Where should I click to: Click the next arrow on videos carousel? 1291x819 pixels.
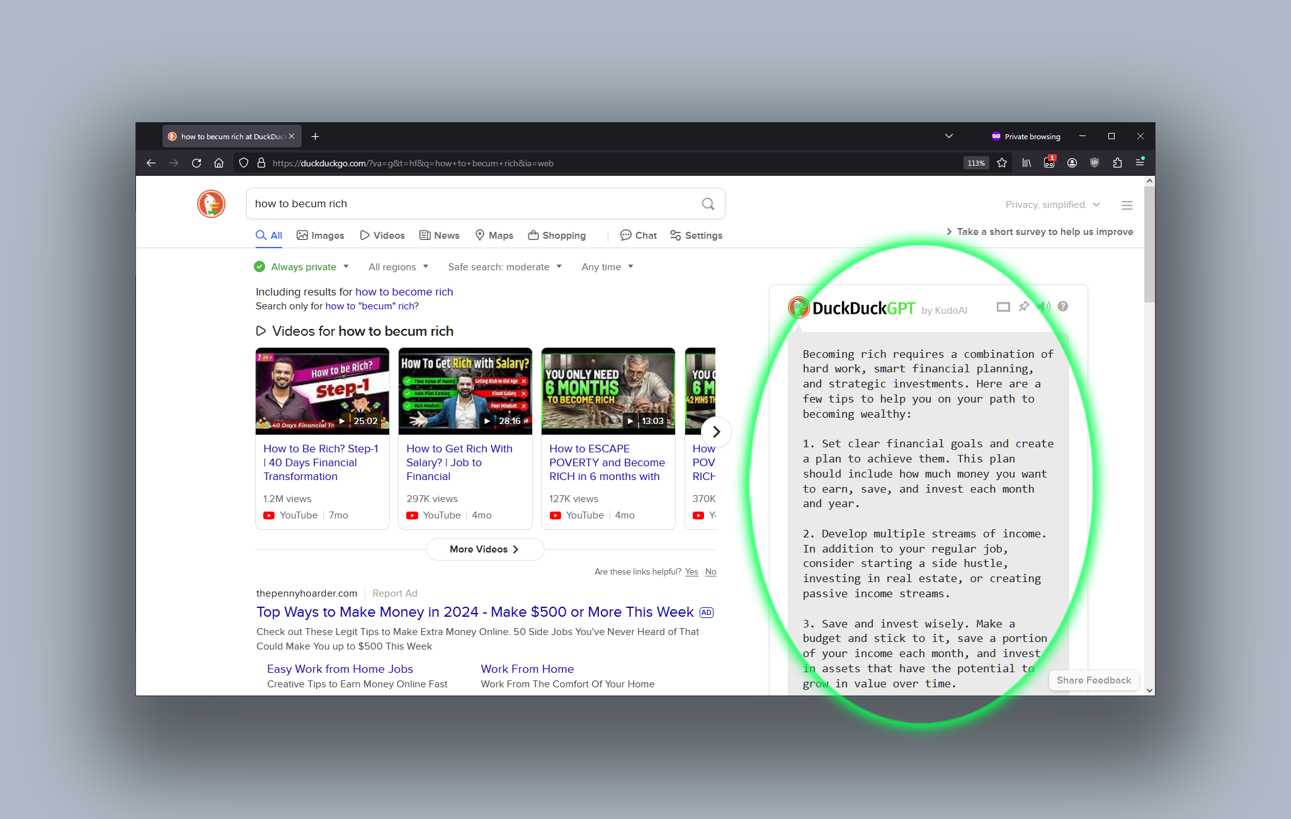(x=716, y=432)
